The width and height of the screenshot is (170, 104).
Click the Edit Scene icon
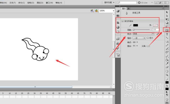click(x=92, y=11)
